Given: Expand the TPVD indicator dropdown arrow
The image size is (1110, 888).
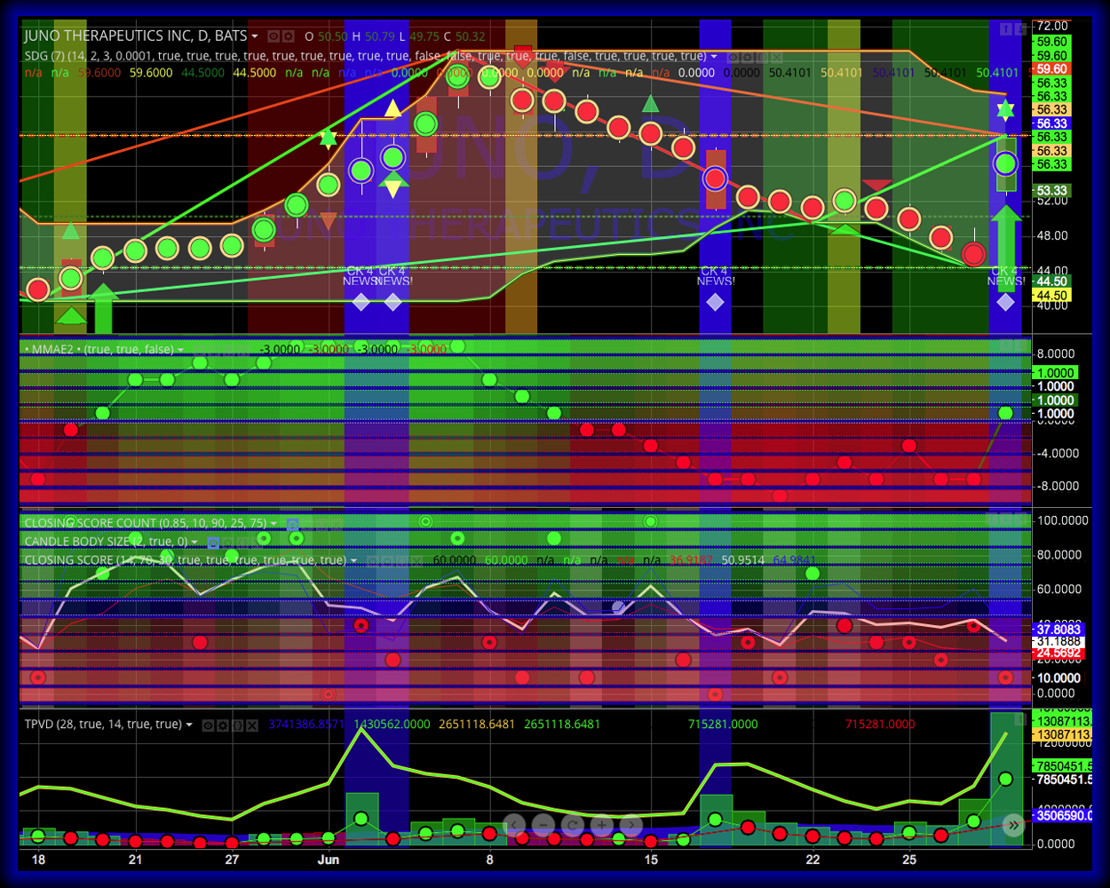Looking at the screenshot, I should coord(189,725).
